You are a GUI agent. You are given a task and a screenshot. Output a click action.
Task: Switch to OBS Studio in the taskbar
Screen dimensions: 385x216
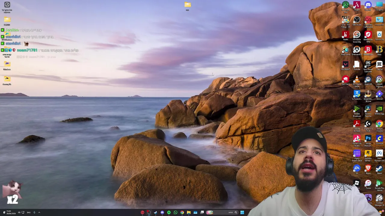(x=149, y=212)
